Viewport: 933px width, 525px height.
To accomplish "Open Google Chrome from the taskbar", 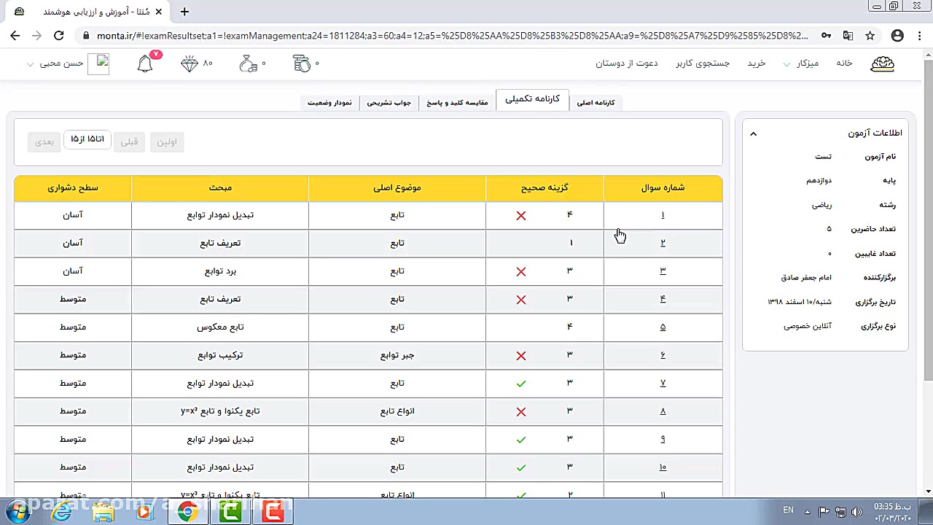I will click(x=188, y=512).
